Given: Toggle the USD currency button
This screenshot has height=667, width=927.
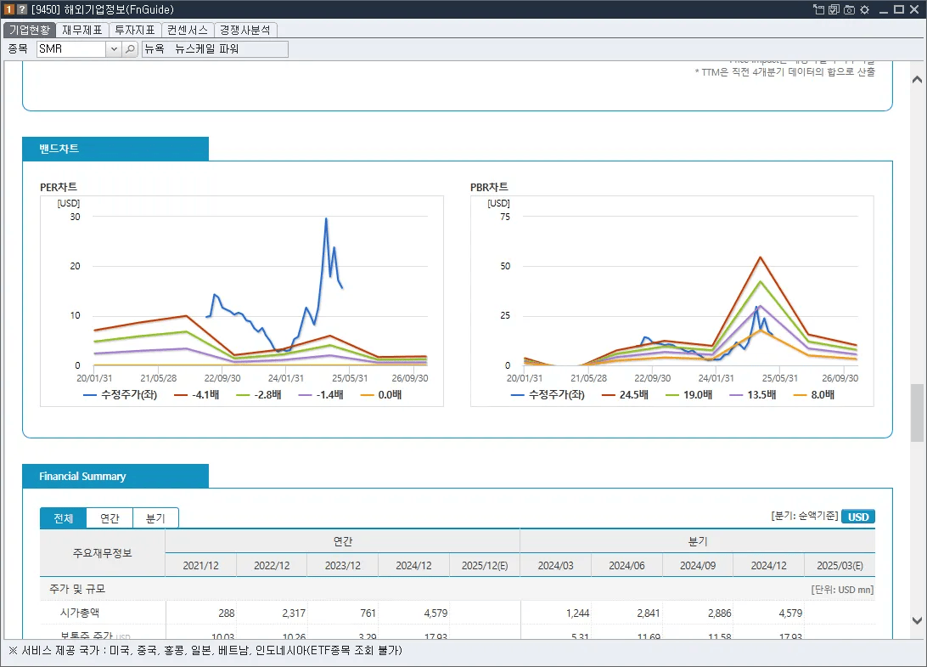Looking at the screenshot, I should click(x=858, y=517).
